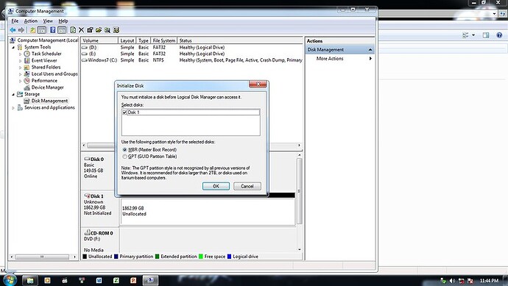This screenshot has width=508, height=286.
Task: Click the Windows Start orb
Action: [9, 280]
